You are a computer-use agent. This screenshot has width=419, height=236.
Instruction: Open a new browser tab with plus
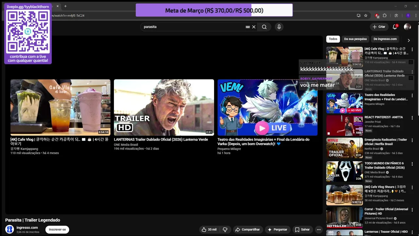click(65, 6)
